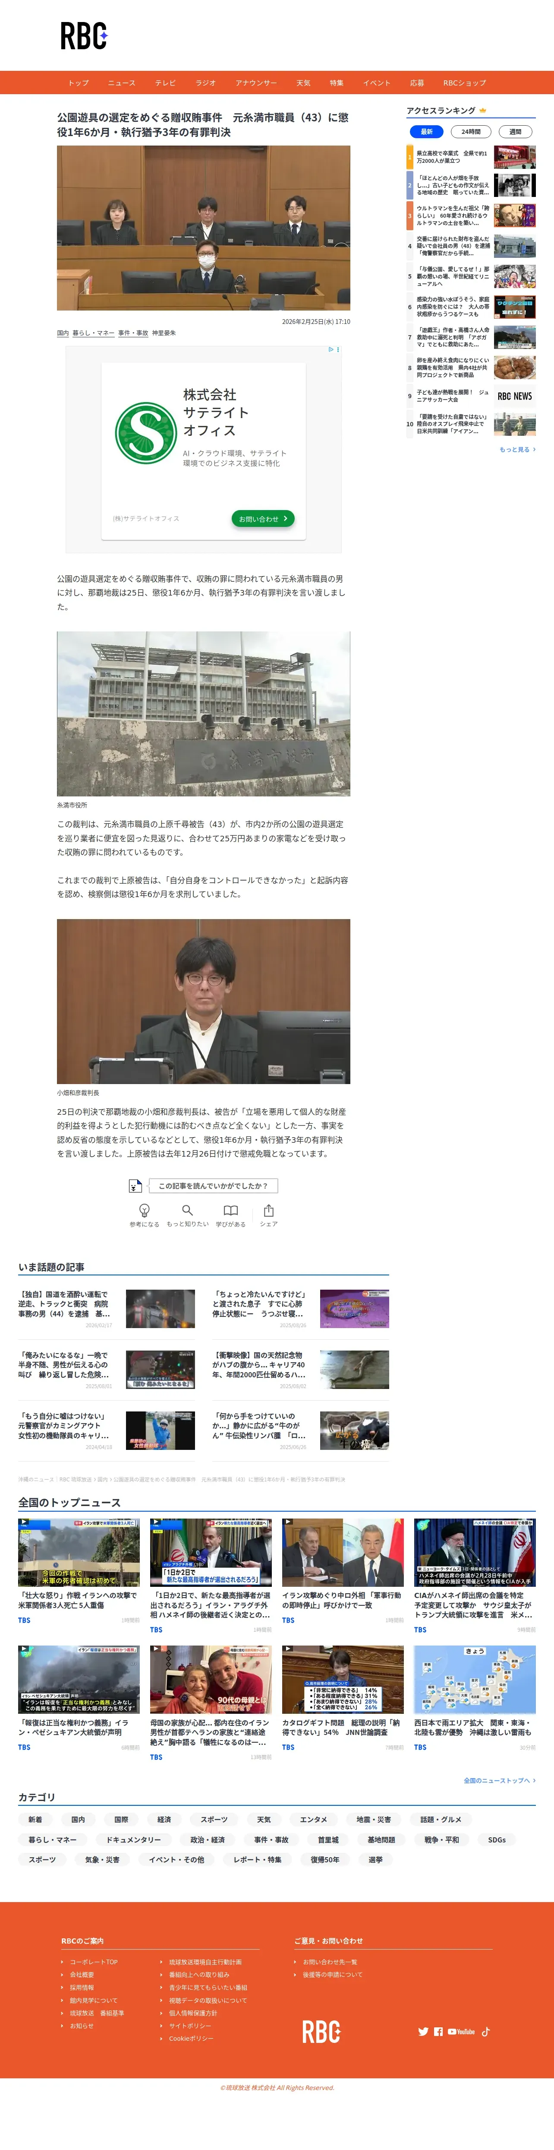Viewport: 554px width, 2150px height.
Task: Open the テレビ navigation item
Action: click(165, 82)
